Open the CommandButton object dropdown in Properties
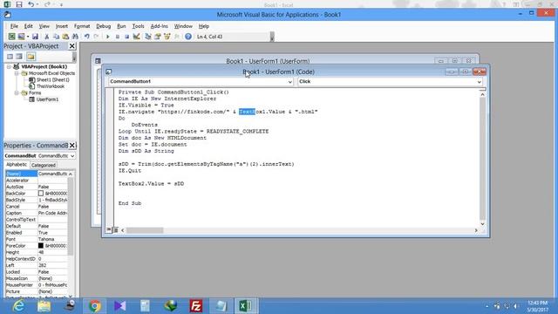 (72, 156)
